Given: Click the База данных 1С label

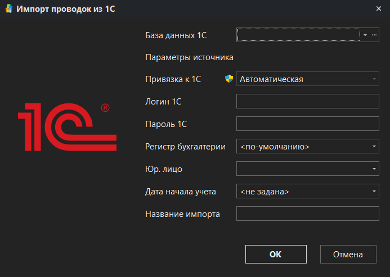Looking at the screenshot, I should [176, 35].
